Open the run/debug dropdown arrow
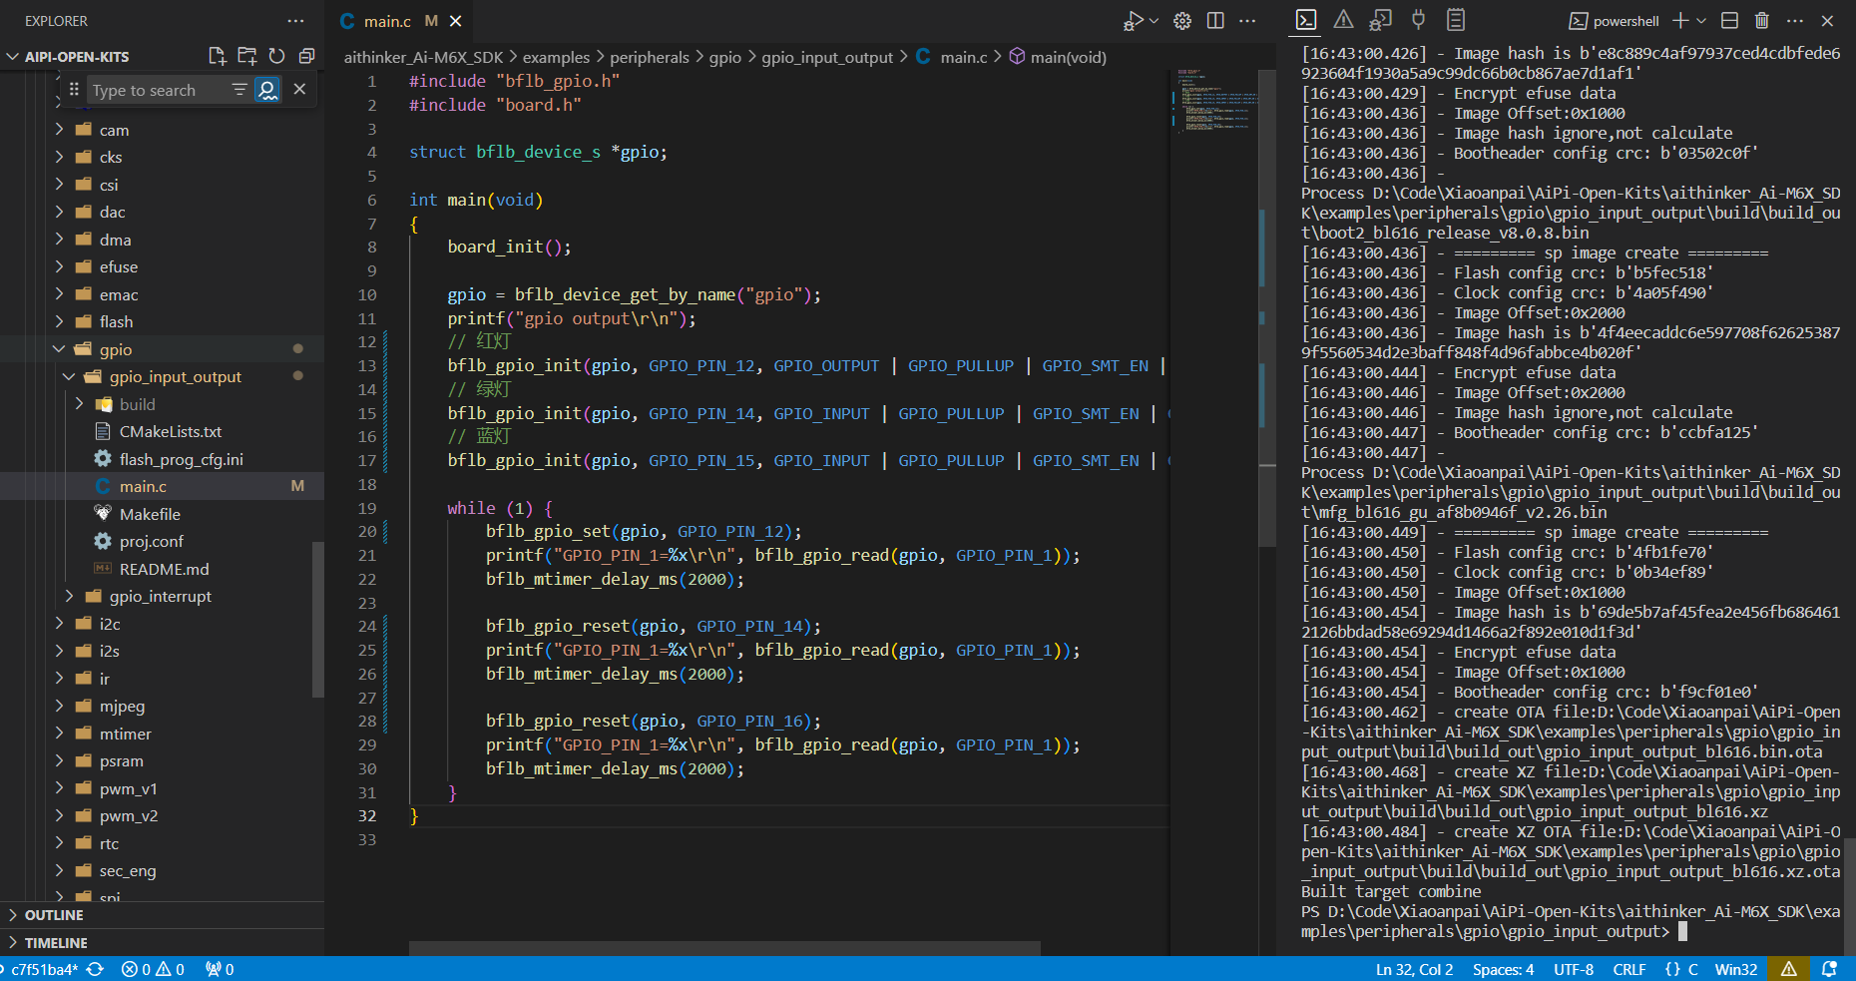Viewport: 1856px width, 981px height. [1155, 21]
